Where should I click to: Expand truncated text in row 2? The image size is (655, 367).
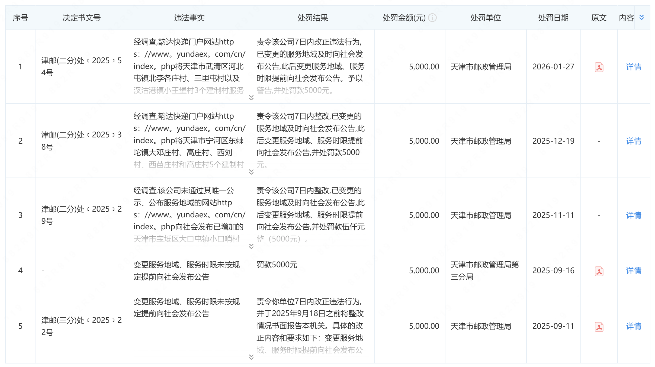[x=251, y=172]
